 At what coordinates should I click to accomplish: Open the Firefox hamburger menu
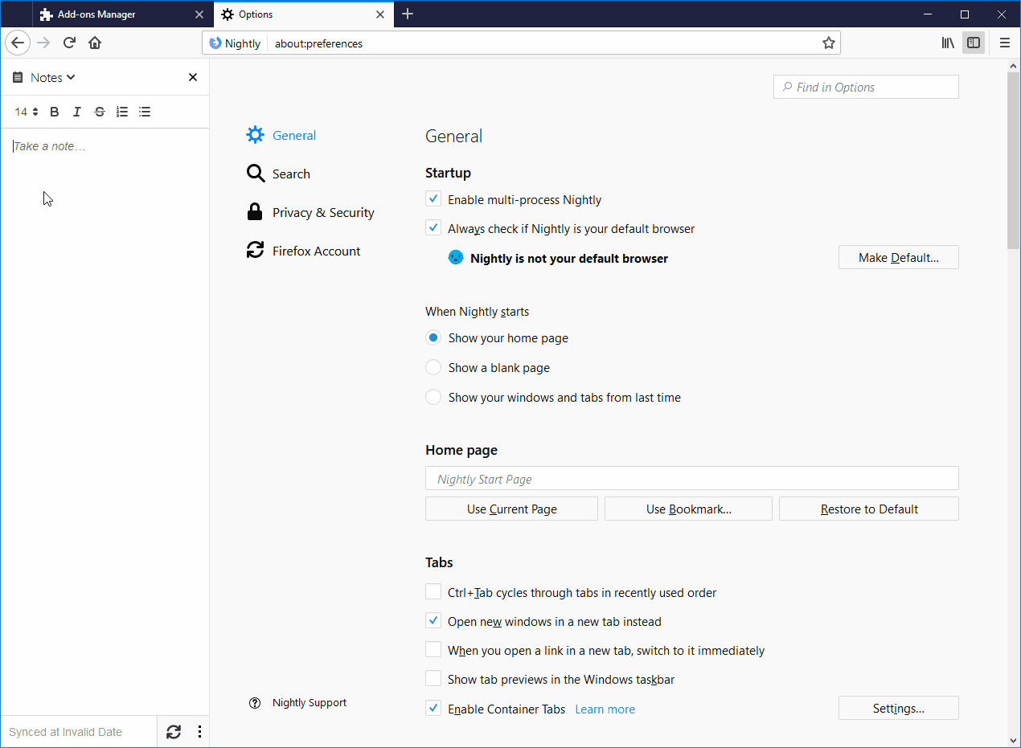coord(1004,43)
